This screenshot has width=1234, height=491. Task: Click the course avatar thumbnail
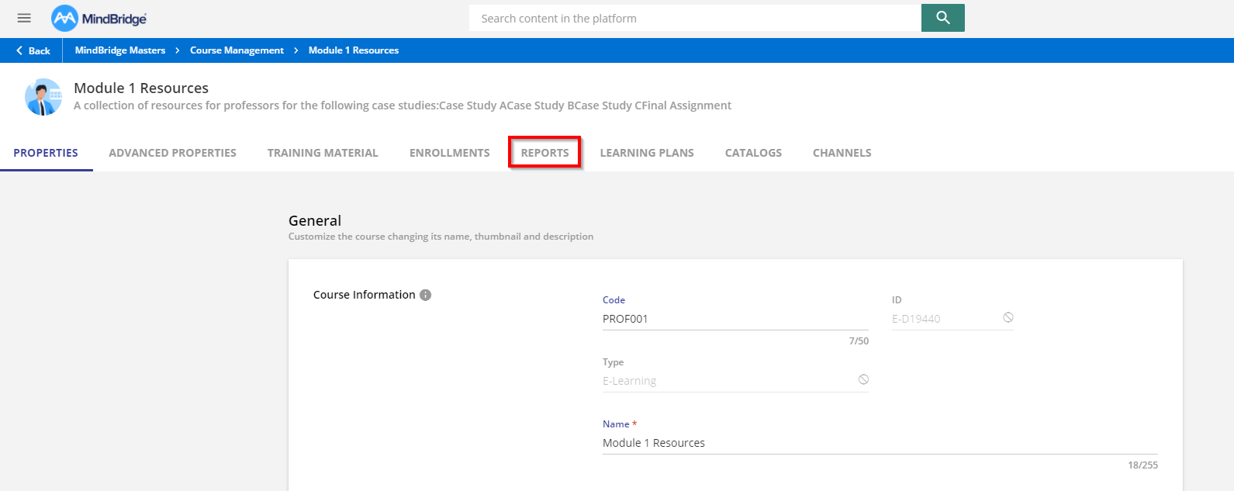click(43, 97)
